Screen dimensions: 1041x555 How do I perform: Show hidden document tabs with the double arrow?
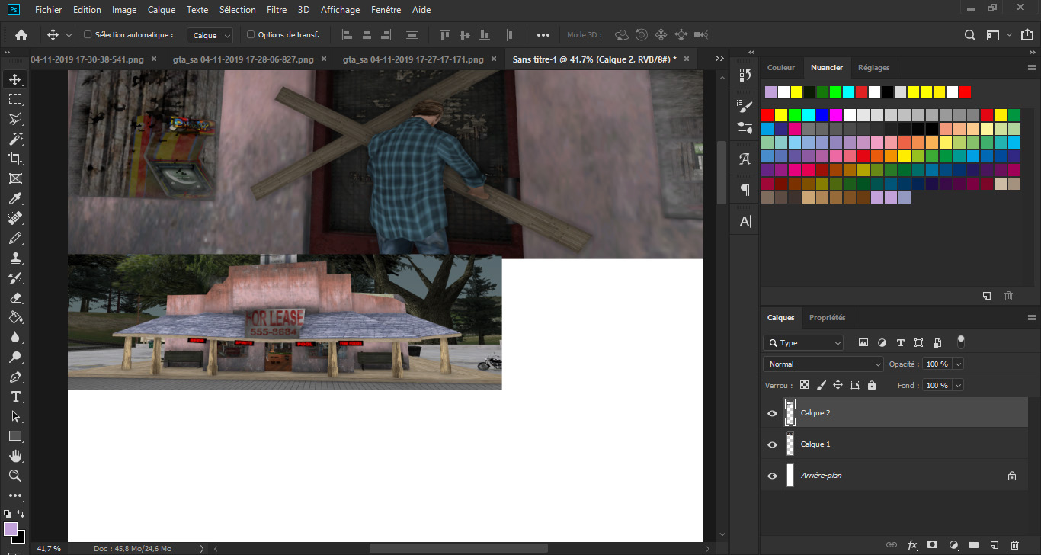pos(718,59)
